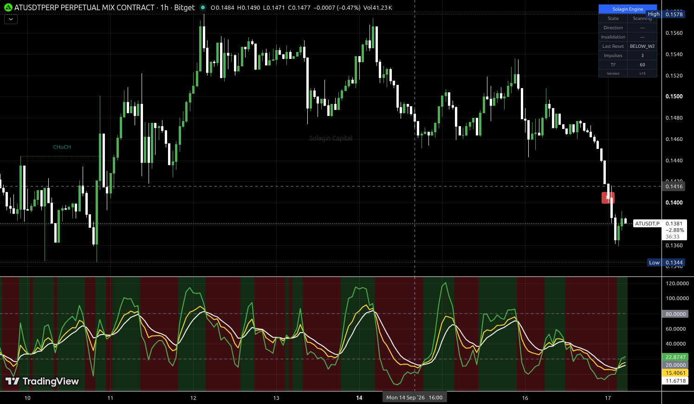Click the 0.1440 price axis label

[674, 160]
